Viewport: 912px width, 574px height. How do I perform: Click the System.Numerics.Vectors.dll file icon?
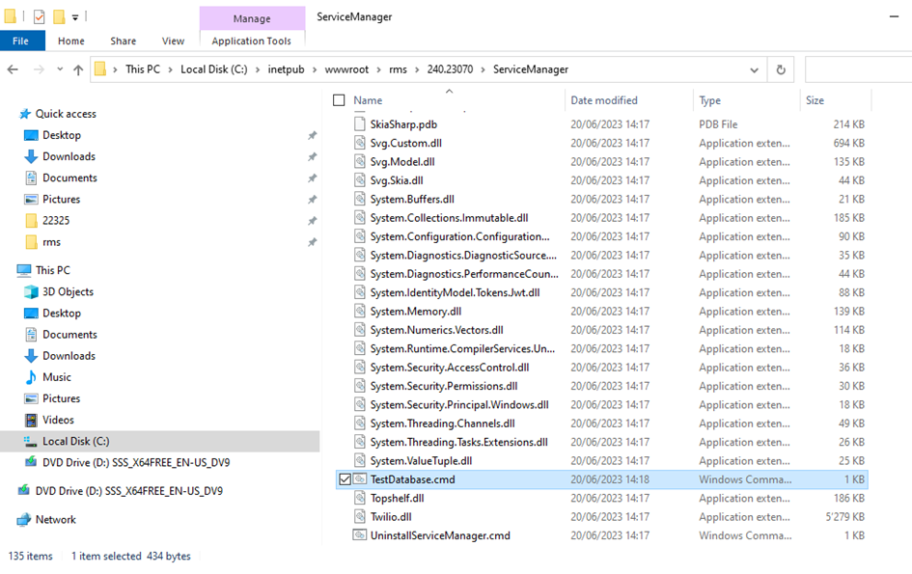pyautogui.click(x=359, y=329)
